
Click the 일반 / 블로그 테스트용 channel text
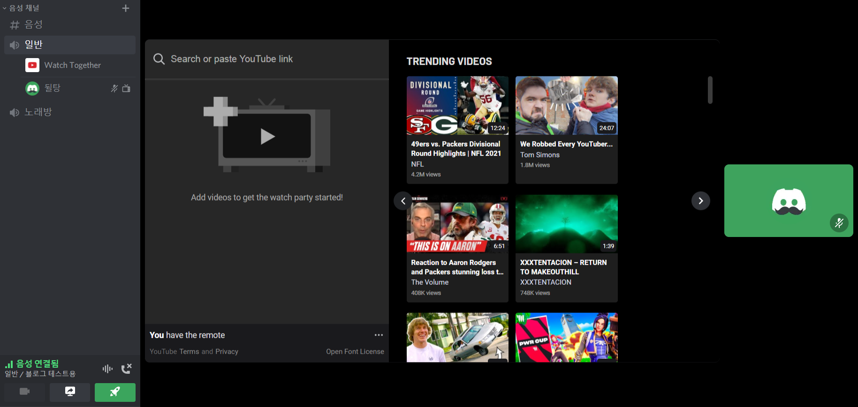[40, 374]
